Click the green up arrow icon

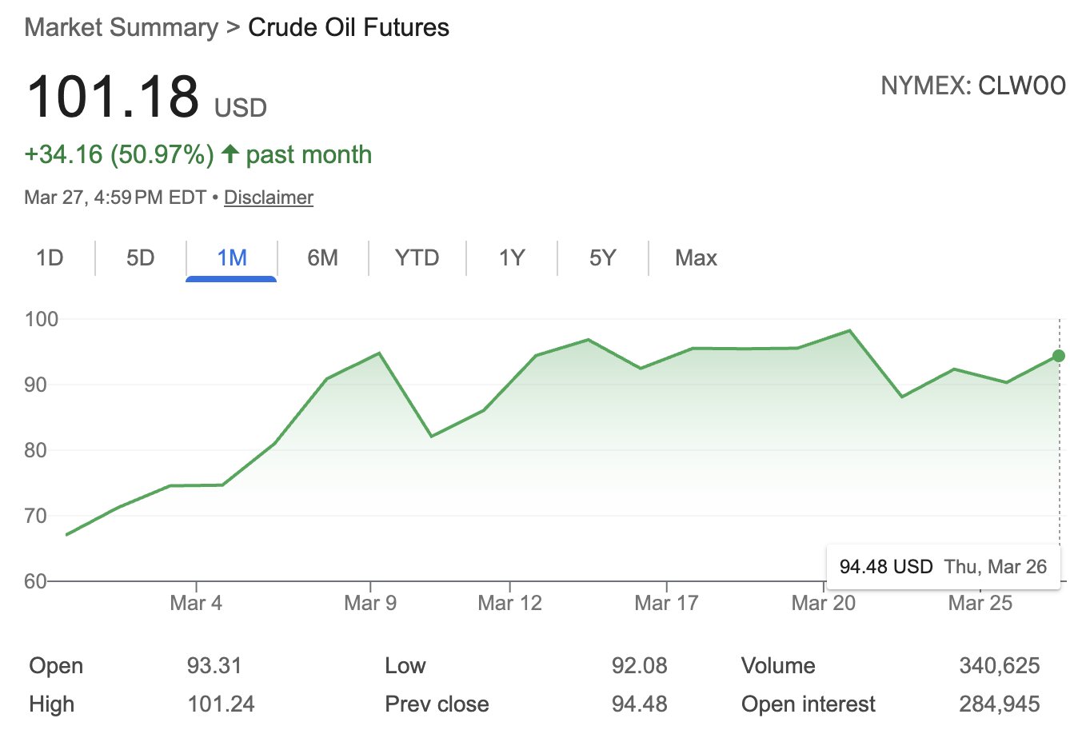pyautogui.click(x=230, y=154)
